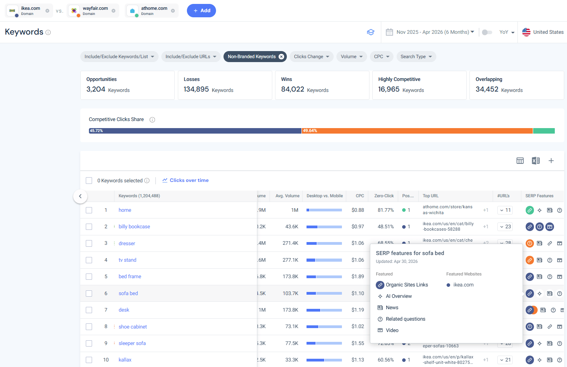The width and height of the screenshot is (567, 367).
Task: Click orange organic links icon in tv stand row
Action: point(530,260)
